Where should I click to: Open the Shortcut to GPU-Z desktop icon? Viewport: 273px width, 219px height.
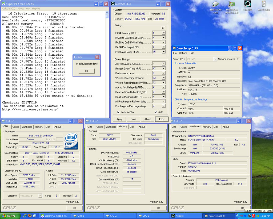232,7
